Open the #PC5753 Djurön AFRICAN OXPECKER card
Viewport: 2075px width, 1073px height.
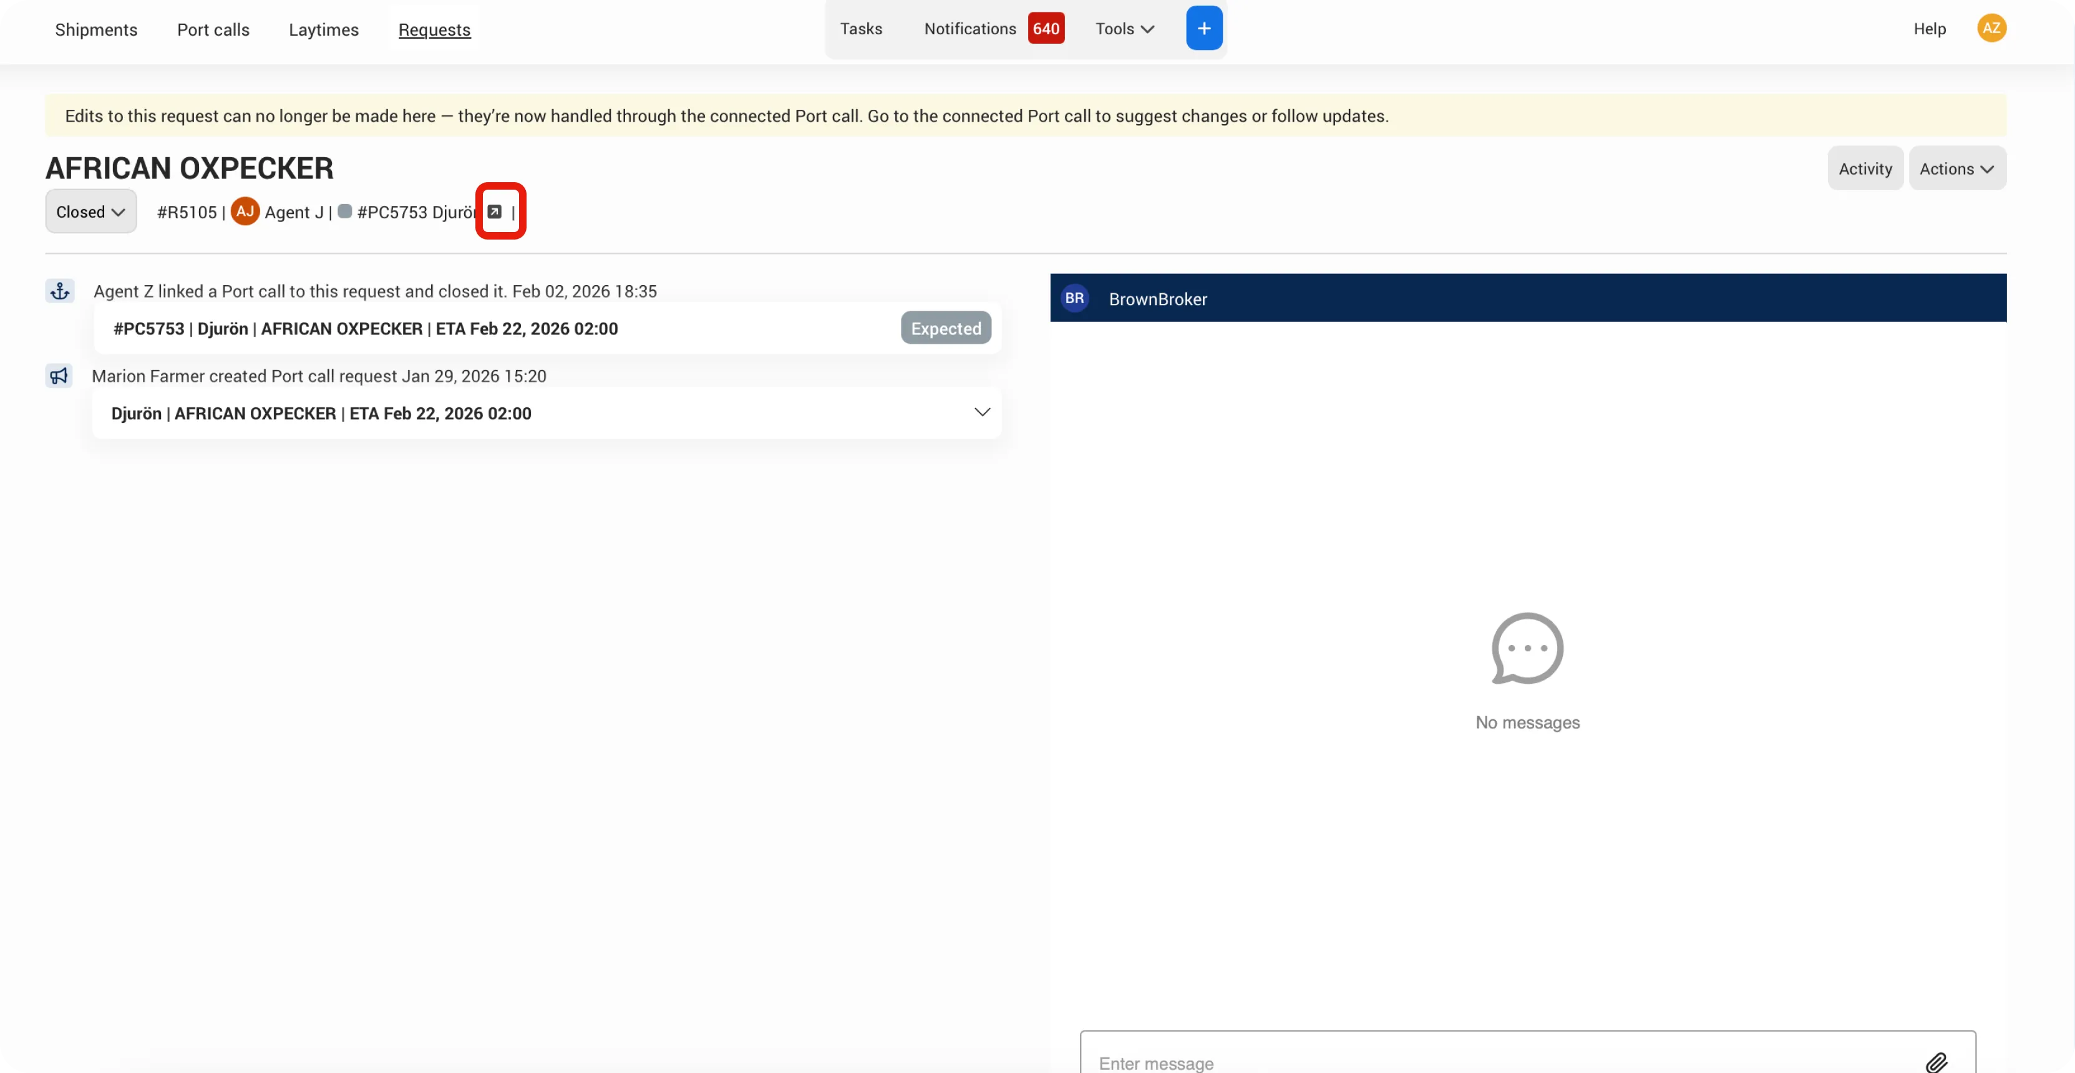click(x=548, y=329)
